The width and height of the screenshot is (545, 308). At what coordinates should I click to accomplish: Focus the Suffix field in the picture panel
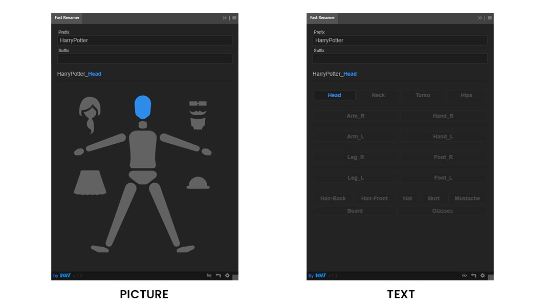(x=145, y=58)
